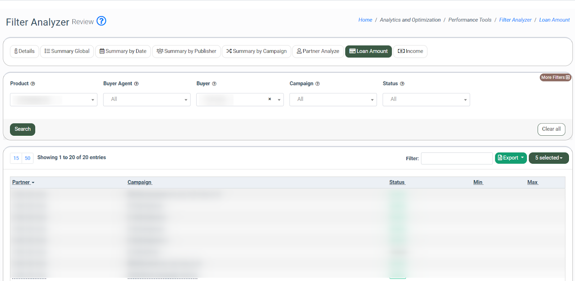575x281 pixels.
Task: Expand the Status filter dropdown
Action: pyautogui.click(x=426, y=99)
